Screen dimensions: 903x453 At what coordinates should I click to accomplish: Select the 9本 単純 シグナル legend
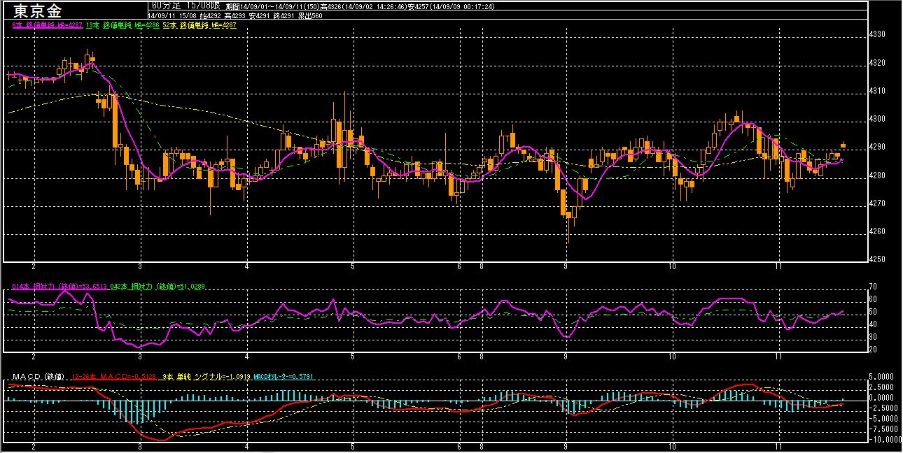click(x=205, y=377)
